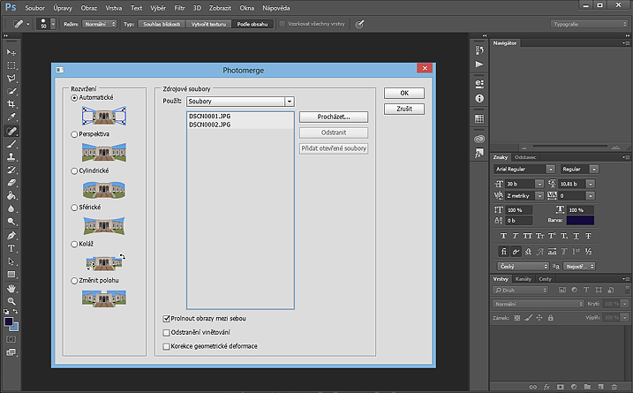Viewport: 633px width, 393px height.
Task: Click Procházet to browse files
Action: (334, 117)
